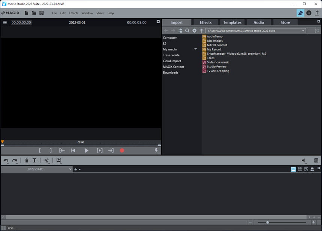
Task: Go up one folder level
Action: coord(201,31)
